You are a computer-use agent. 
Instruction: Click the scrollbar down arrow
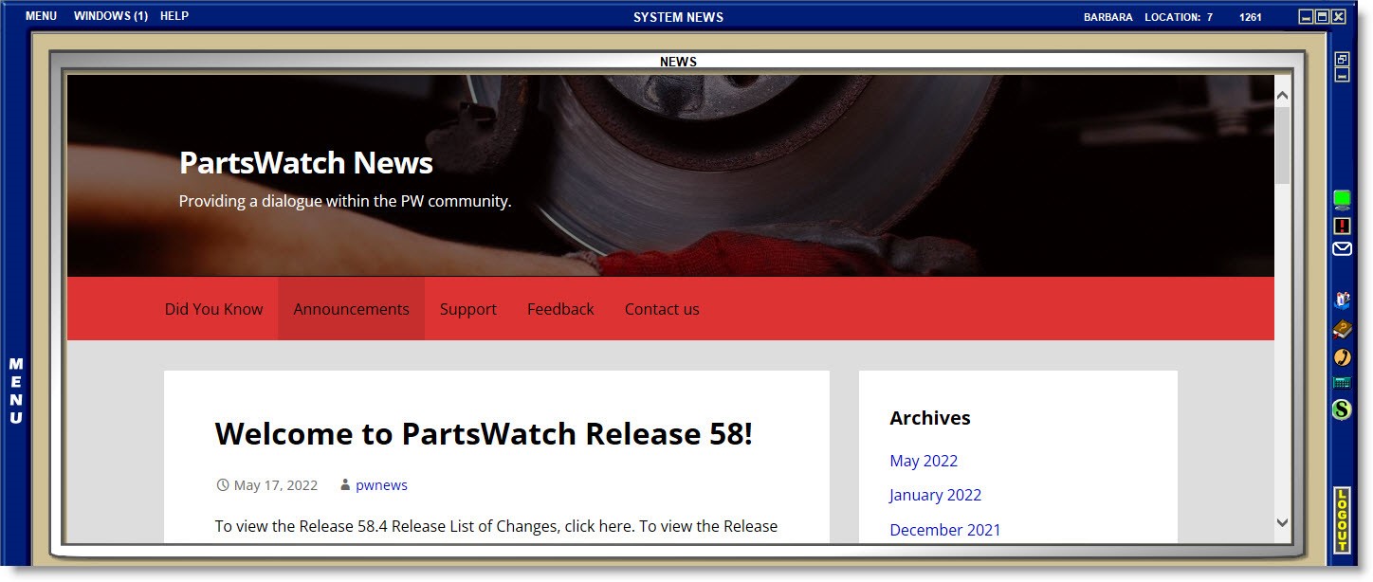click(1282, 522)
